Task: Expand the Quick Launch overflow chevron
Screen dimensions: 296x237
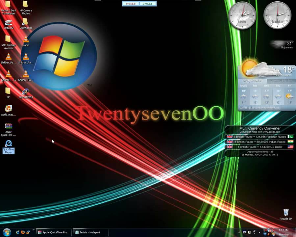Action: 34,230
